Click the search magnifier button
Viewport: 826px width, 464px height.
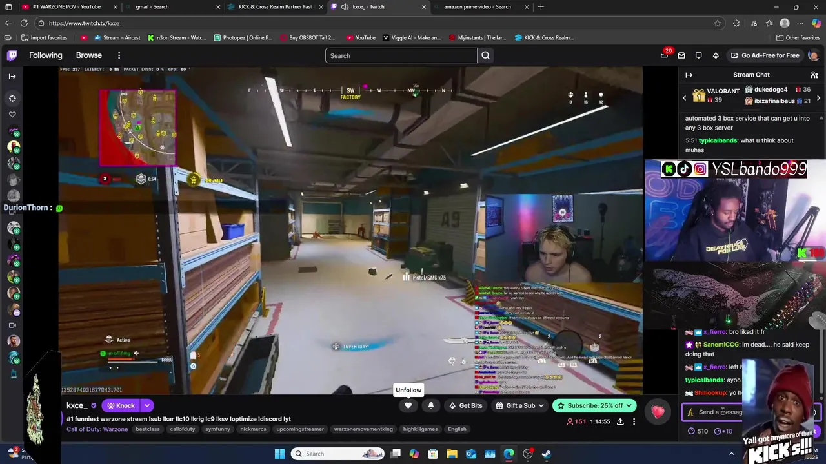click(x=485, y=55)
